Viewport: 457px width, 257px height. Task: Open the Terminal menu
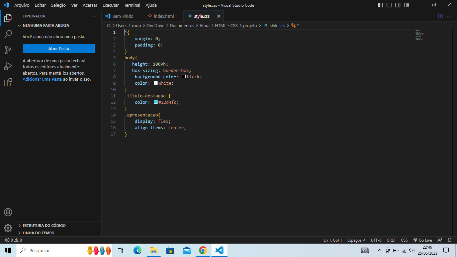coord(132,5)
